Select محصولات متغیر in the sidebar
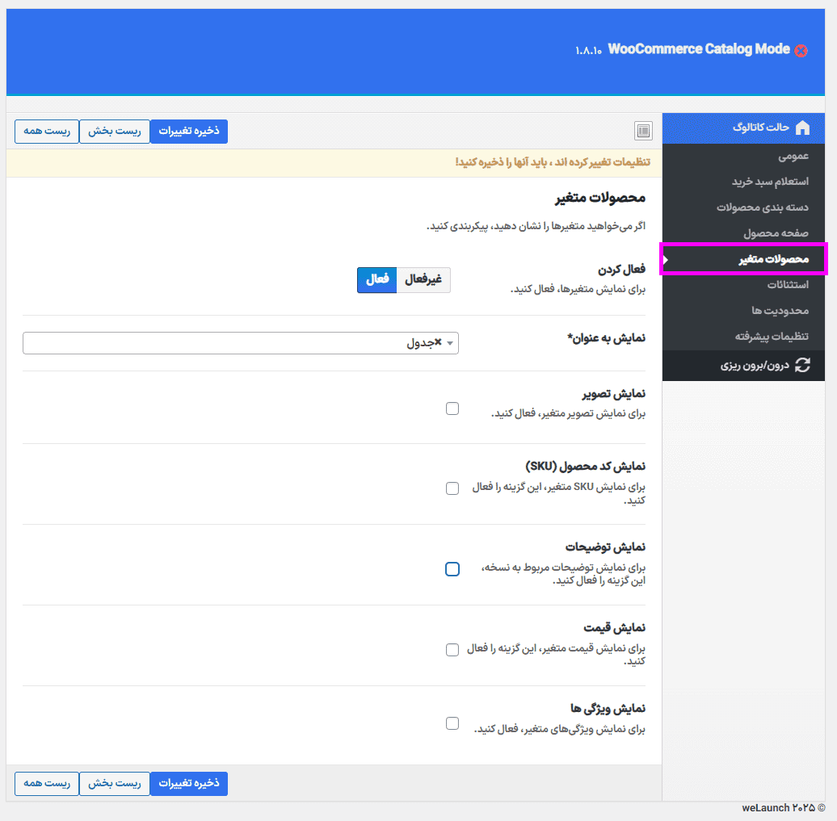The height and width of the screenshot is (821, 837). pos(743,258)
